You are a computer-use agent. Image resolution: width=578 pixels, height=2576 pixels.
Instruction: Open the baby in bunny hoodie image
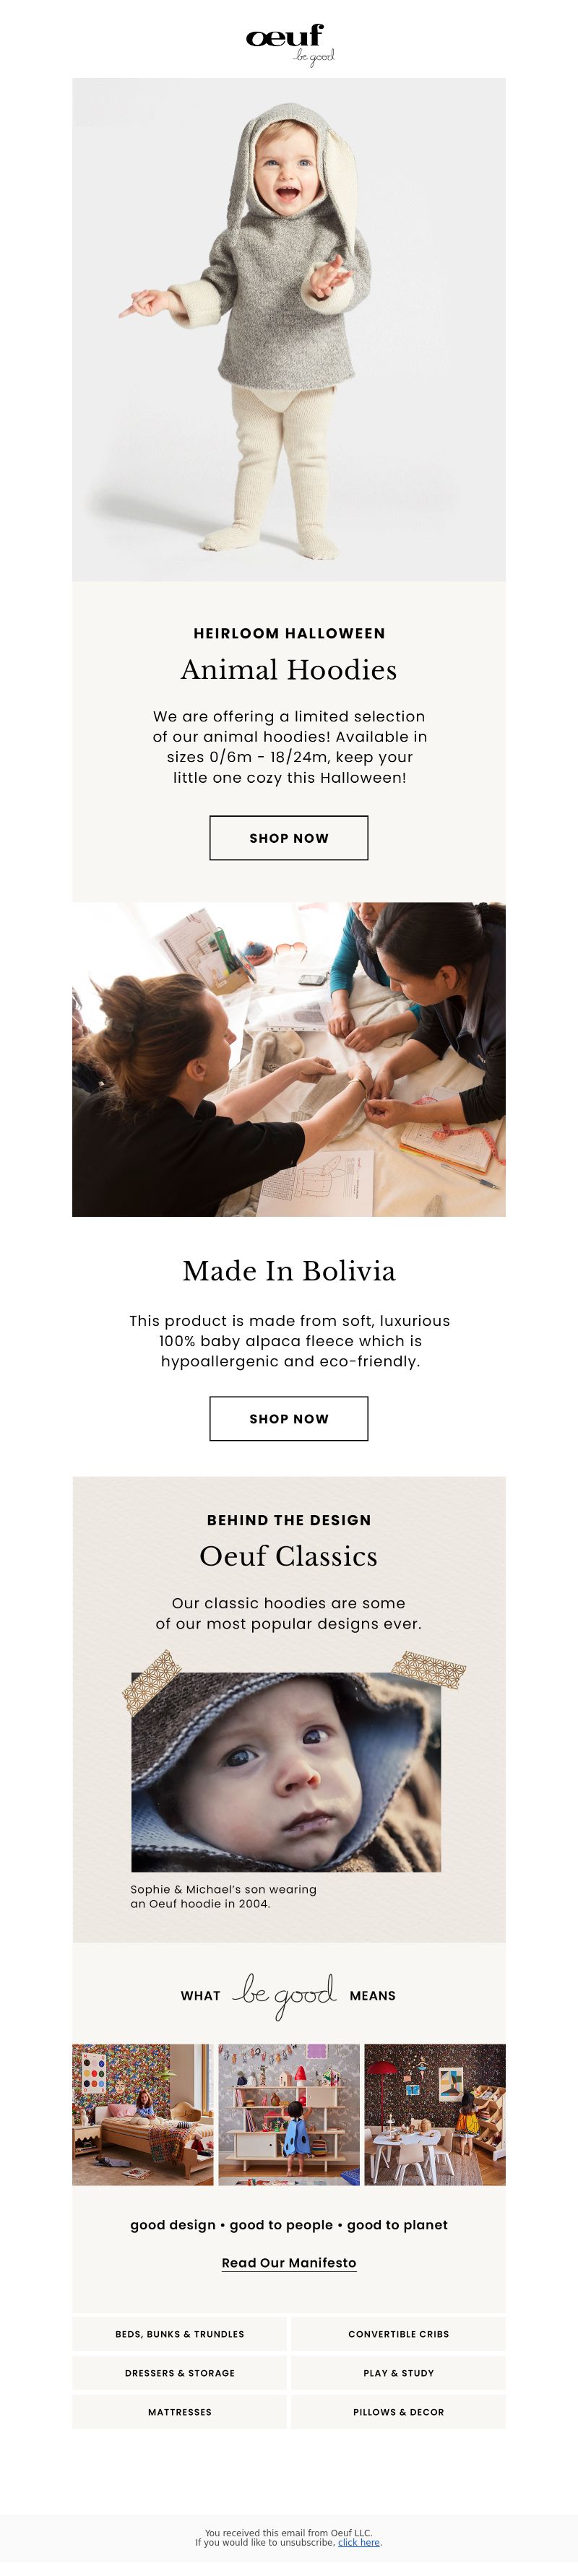(289, 329)
